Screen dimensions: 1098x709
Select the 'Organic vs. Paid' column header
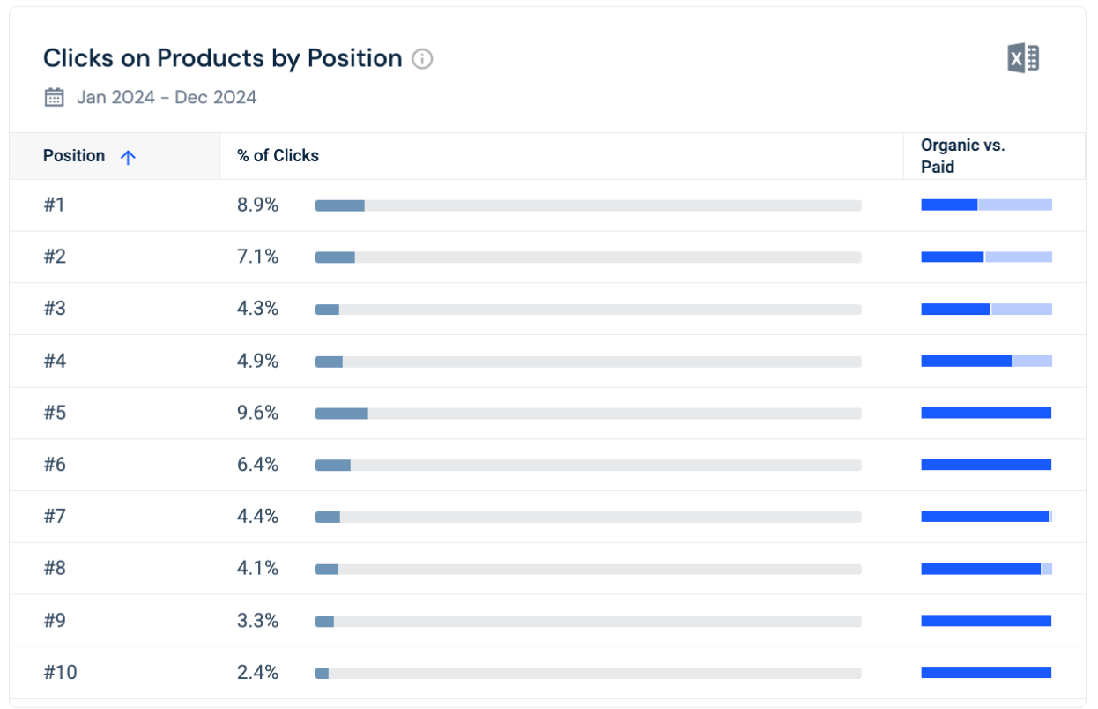click(x=961, y=156)
